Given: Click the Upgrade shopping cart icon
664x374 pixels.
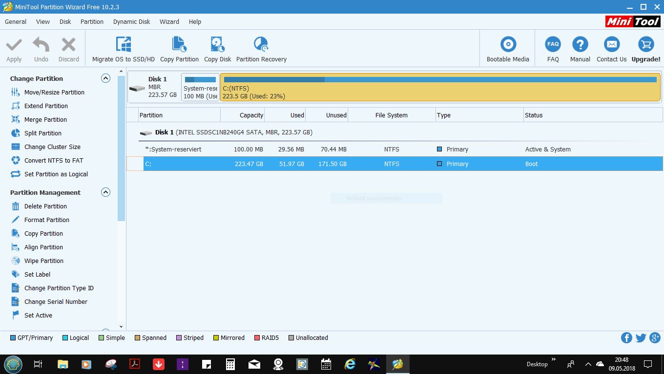Looking at the screenshot, I should pos(646,44).
